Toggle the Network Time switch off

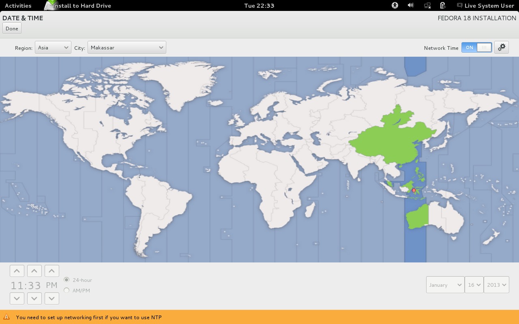pyautogui.click(x=477, y=47)
